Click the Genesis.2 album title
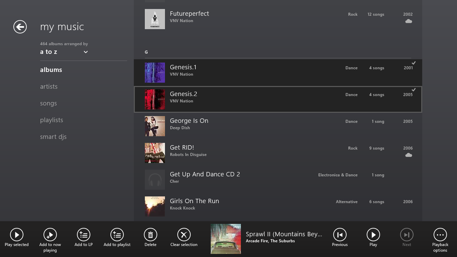457x257 pixels. [x=184, y=94]
